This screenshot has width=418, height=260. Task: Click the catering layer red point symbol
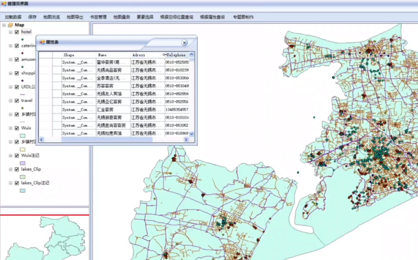coord(22,53)
